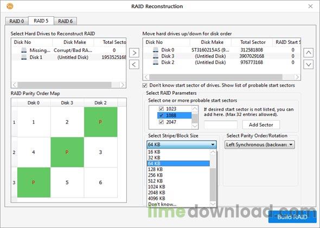
Task: Select Disk 1 drive icon in available drives
Action: click(x=24, y=57)
